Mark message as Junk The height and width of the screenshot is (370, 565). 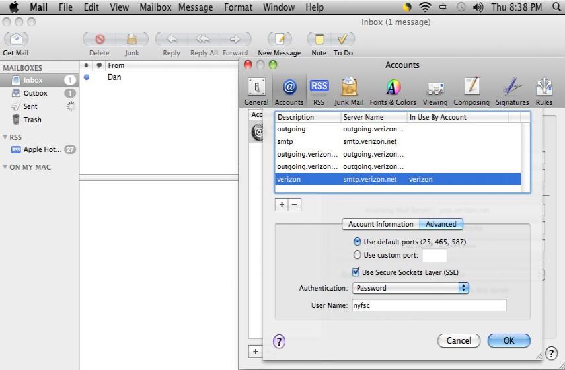pos(132,39)
